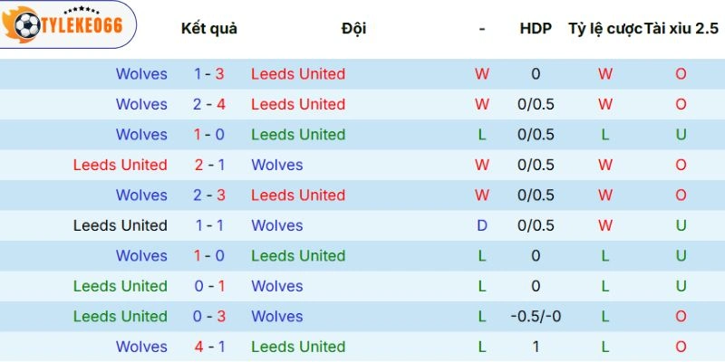Open Leeds United in the 4 - 1 row
The image size is (725, 362).
click(298, 347)
